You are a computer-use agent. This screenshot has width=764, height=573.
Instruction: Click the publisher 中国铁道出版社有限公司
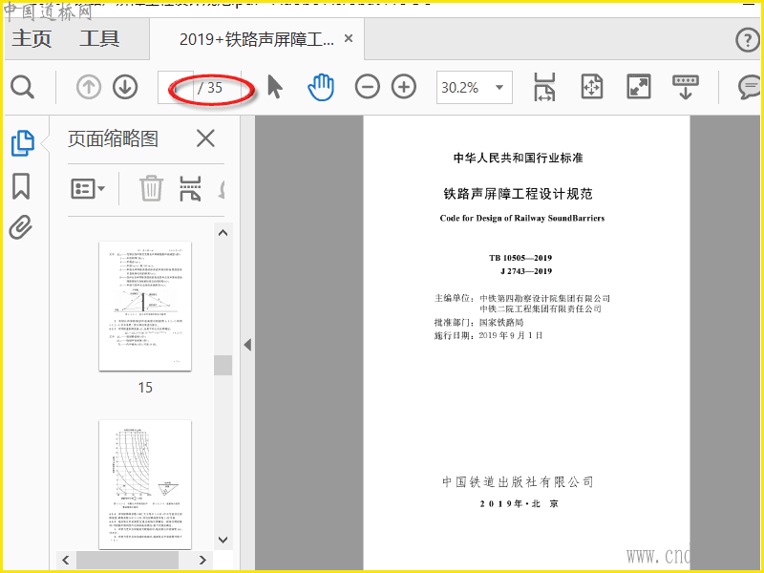pyautogui.click(x=518, y=482)
